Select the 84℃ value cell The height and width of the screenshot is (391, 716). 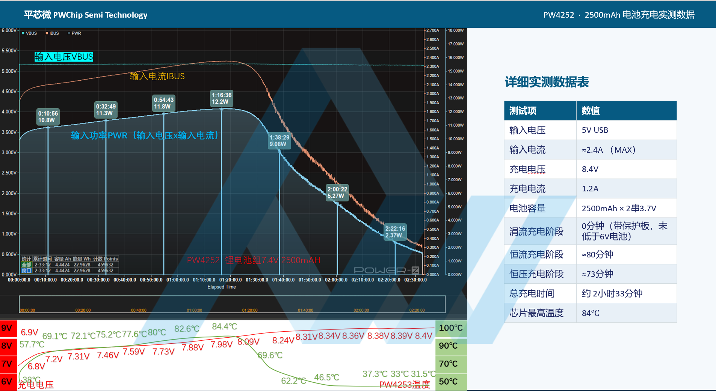coord(627,313)
